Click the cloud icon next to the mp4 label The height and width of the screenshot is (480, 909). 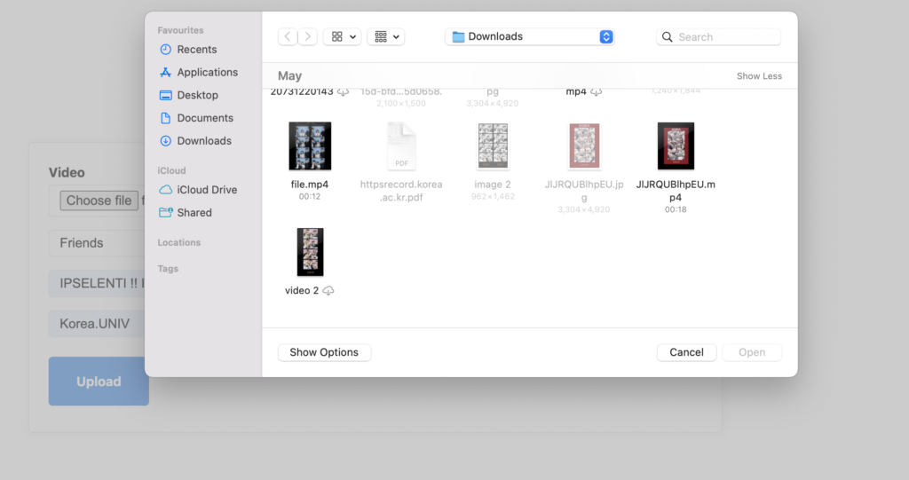(596, 92)
